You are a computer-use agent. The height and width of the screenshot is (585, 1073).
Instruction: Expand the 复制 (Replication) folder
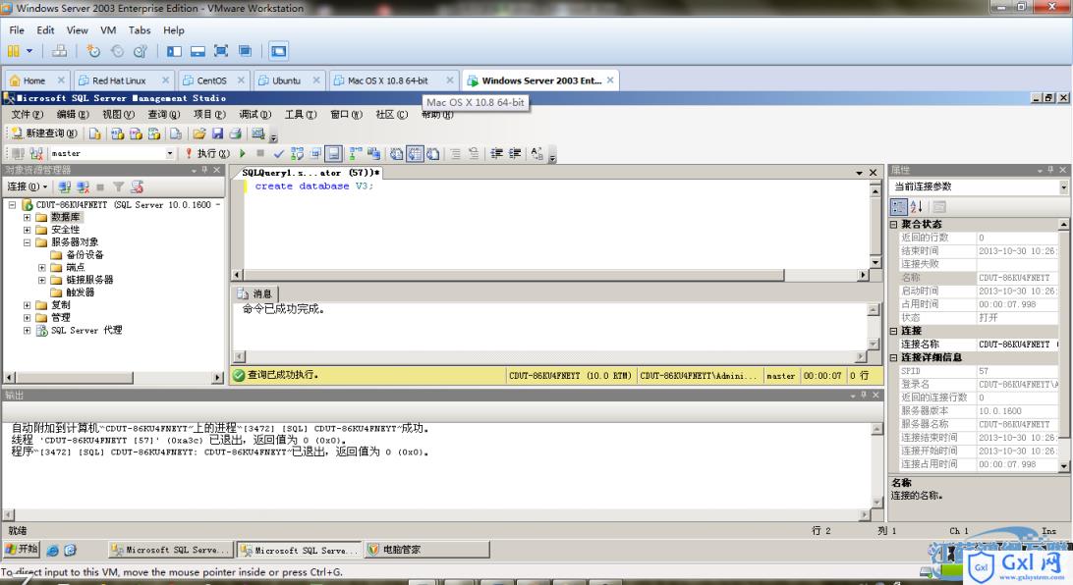[27, 305]
